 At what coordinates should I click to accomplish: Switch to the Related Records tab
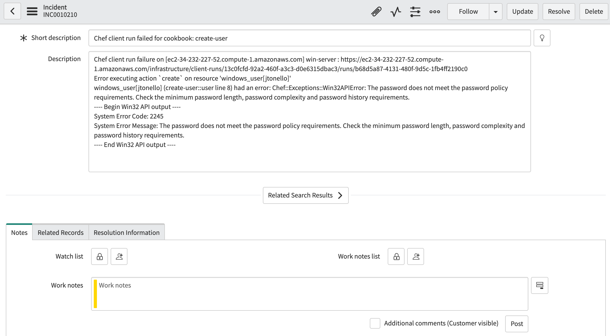60,232
